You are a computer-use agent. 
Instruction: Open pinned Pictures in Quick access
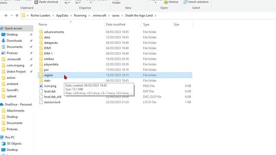(x=12, y=53)
